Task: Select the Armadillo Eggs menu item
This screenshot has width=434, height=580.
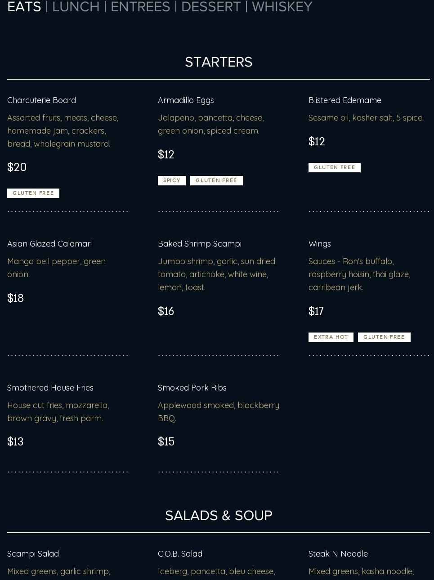Action: point(186,100)
